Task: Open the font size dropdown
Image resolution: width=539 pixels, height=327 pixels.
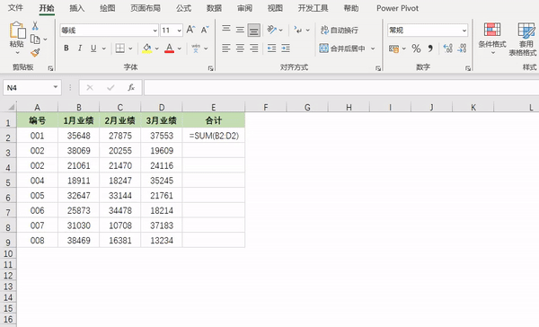Action: pos(180,31)
